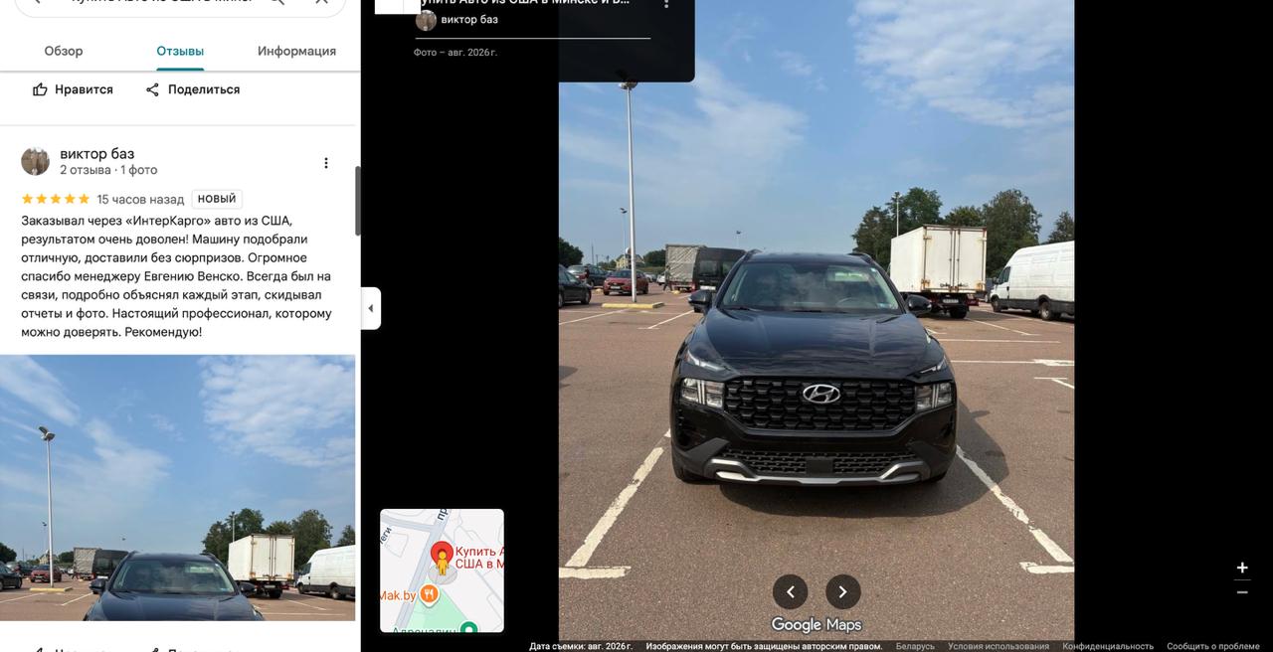The width and height of the screenshot is (1273, 652).
Task: Click '2 отзыва · 1 фото' reviewer stats
Action: point(108,170)
